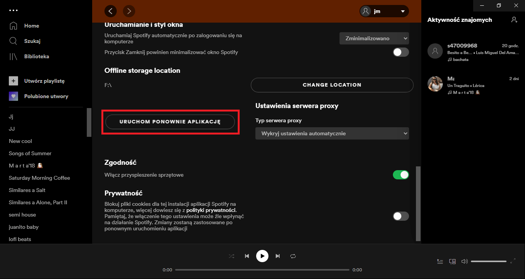The height and width of the screenshot is (279, 525).
Task: Toggle Przycisk Zamknij minimize switch
Action: click(401, 52)
